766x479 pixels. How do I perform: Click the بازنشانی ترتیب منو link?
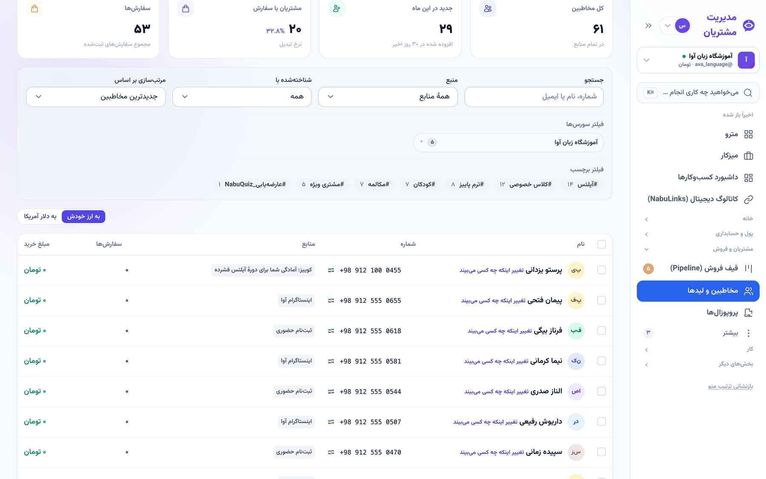tap(731, 386)
